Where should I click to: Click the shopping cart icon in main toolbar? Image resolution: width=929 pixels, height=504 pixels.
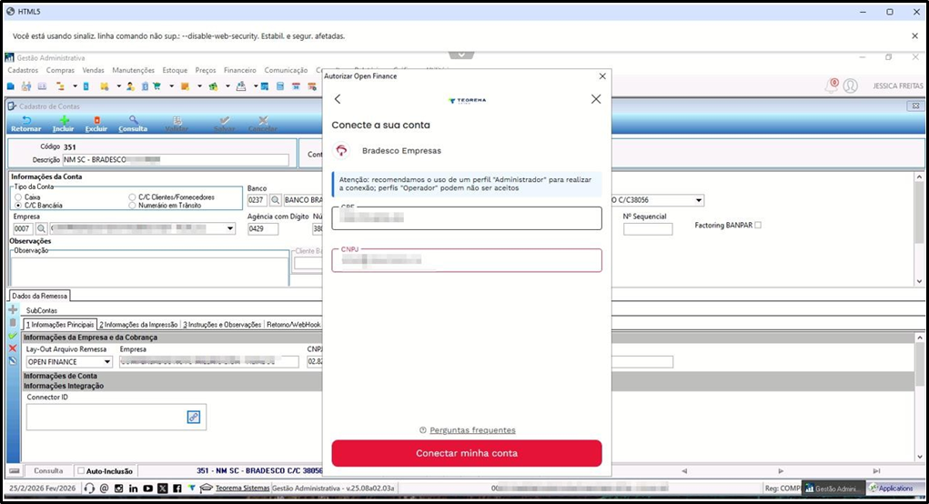(x=157, y=86)
